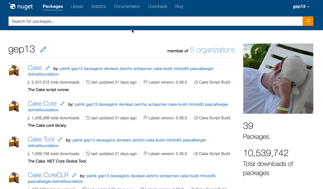Click the edit pencil next to Cake.CoreCLR
The width and height of the screenshot is (323, 189).
[74, 175]
